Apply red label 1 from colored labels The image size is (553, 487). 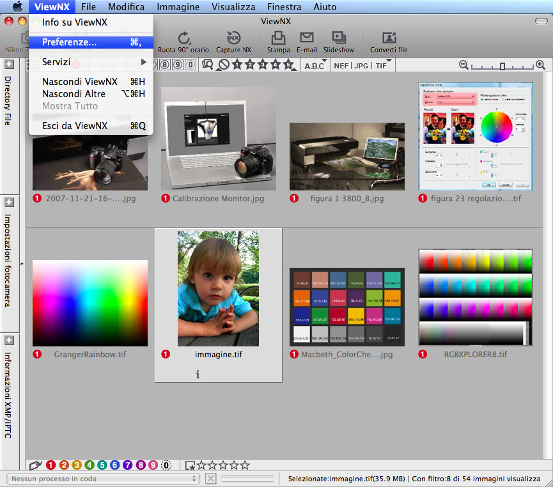[x=51, y=465]
